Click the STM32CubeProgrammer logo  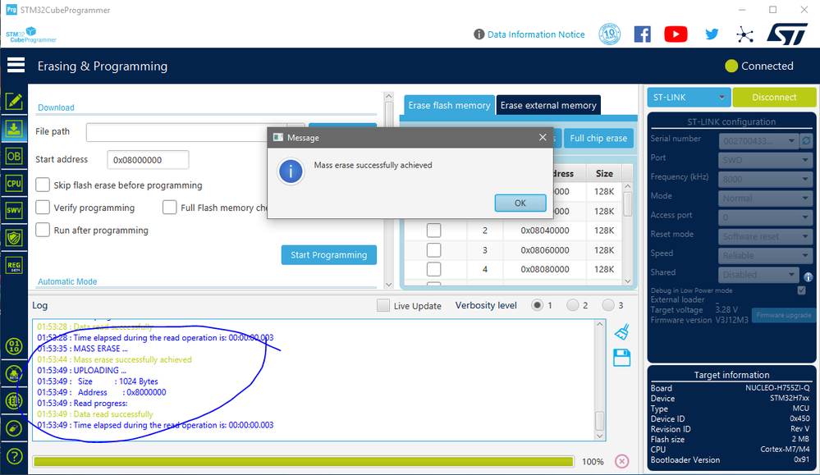click(x=31, y=35)
